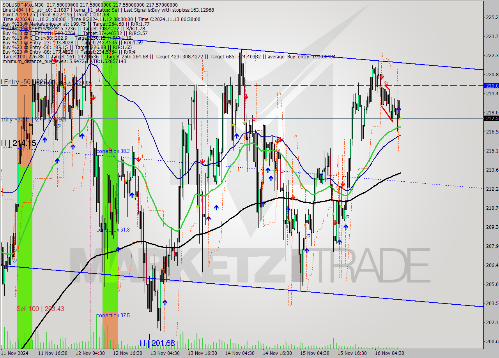
Task: Click the 203.5 price axis value
Action: [x=492, y=303]
